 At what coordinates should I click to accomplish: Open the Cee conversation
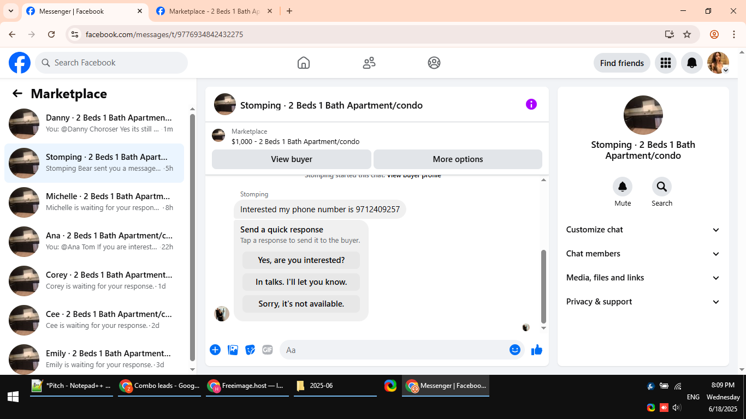[94, 320]
